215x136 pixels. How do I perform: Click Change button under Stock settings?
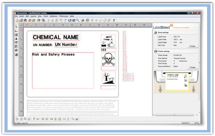coord(193,46)
